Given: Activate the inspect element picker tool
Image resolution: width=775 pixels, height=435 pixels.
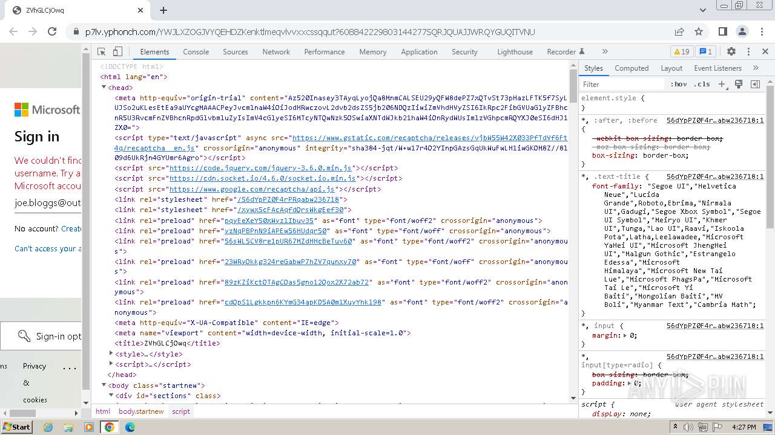Looking at the screenshot, I should click(x=102, y=52).
